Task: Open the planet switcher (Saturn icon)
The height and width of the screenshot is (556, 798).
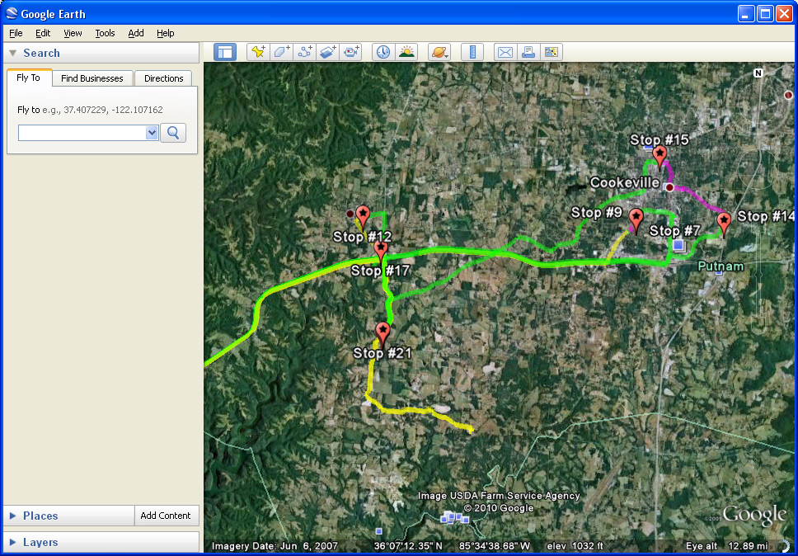Action: pos(439,52)
